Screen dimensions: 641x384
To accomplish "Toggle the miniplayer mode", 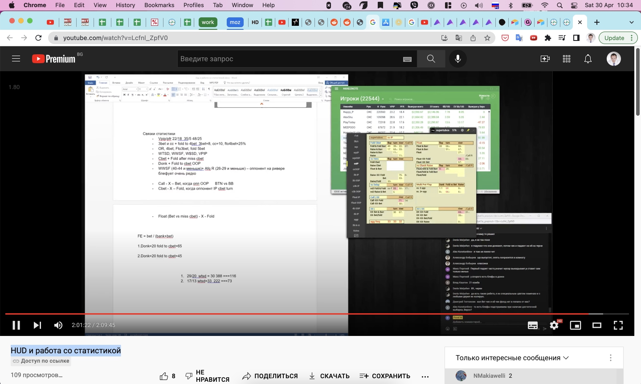I will click(576, 325).
